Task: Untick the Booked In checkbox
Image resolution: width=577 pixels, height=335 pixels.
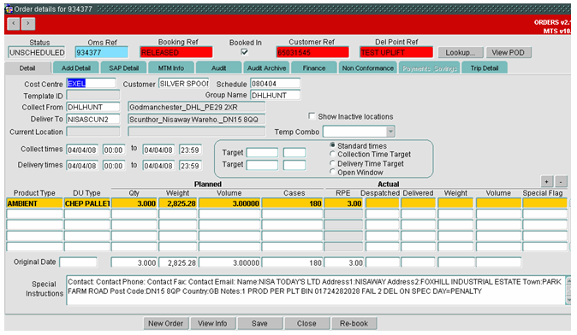Action: point(244,52)
